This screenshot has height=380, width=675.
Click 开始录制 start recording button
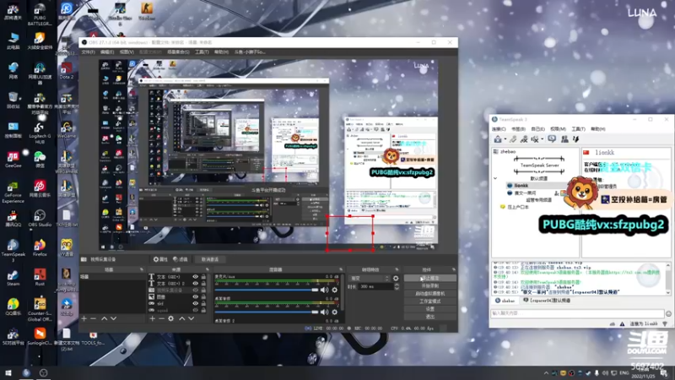[430, 286]
